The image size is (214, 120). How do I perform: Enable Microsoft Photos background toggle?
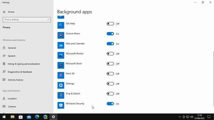pyautogui.click(x=110, y=54)
